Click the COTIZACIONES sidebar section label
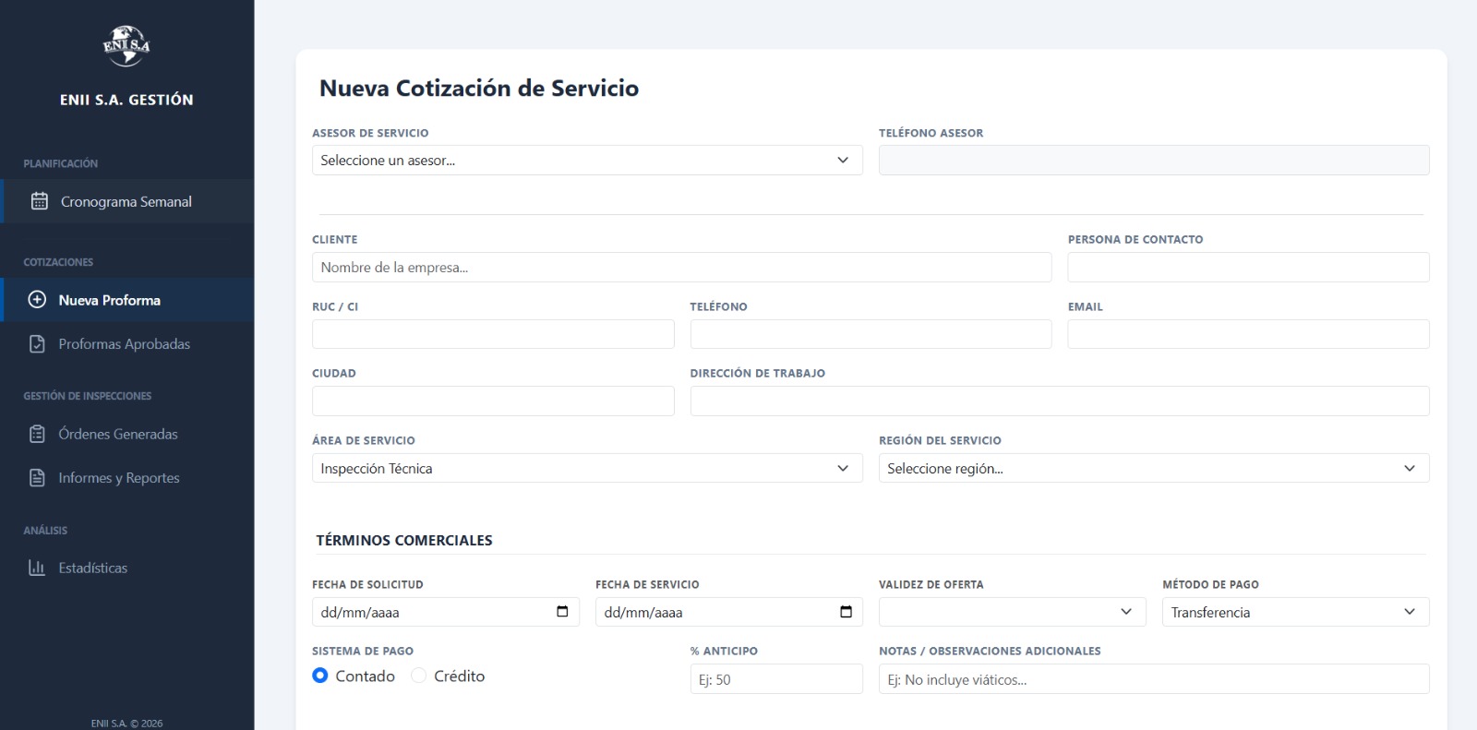The width and height of the screenshot is (1477, 730). [58, 262]
